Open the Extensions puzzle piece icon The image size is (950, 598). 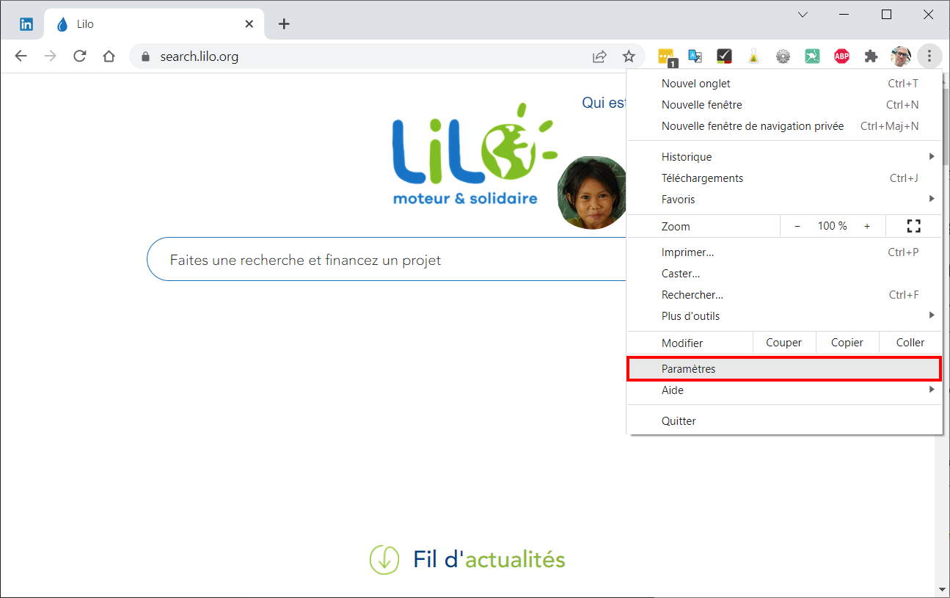coord(871,56)
